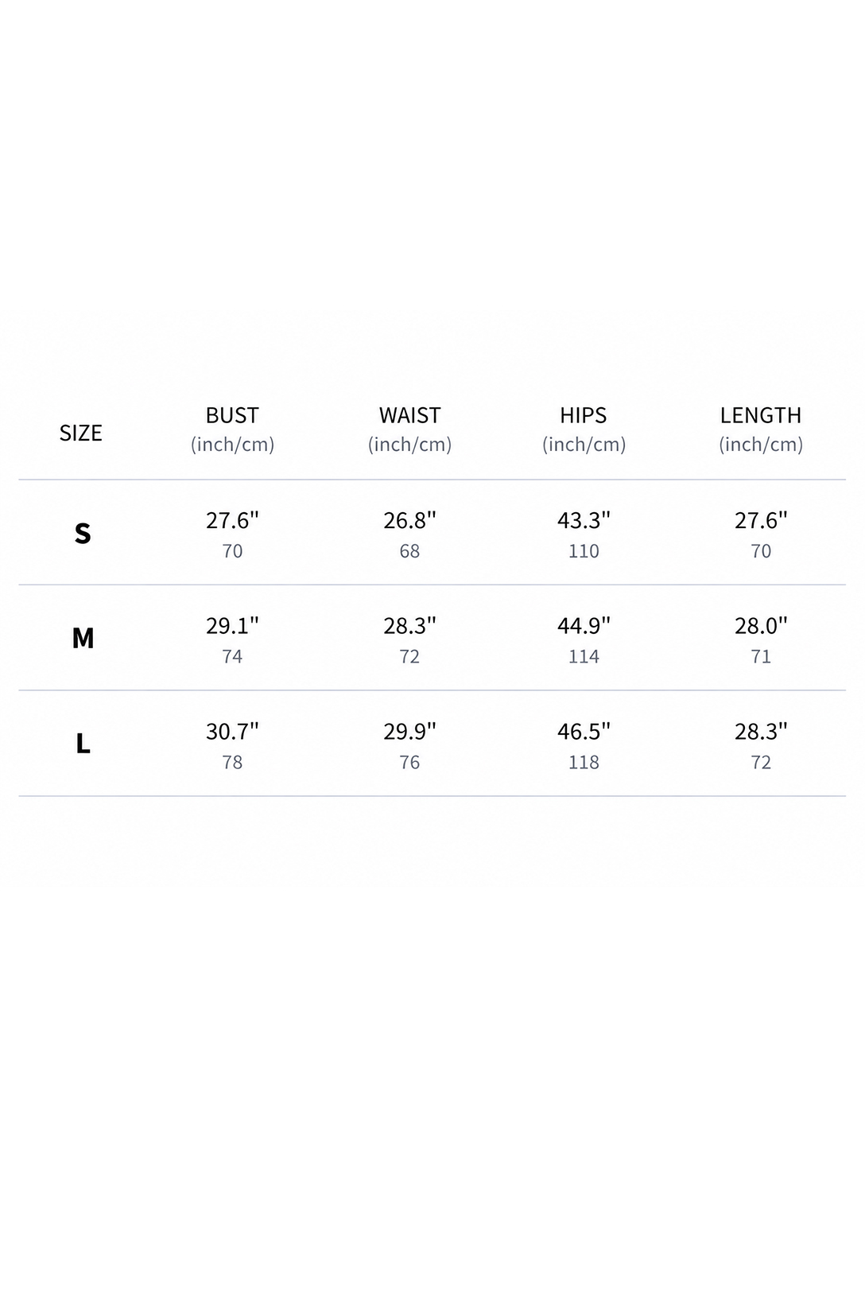Click the S hips centimeter value 110
Image resolution: width=865 pixels, height=1298 pixels.
pos(584,551)
